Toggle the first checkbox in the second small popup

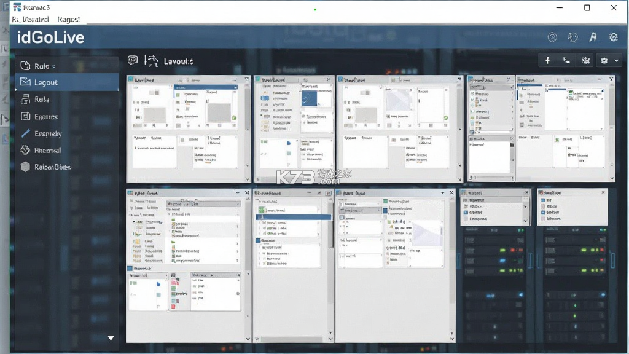(x=543, y=200)
